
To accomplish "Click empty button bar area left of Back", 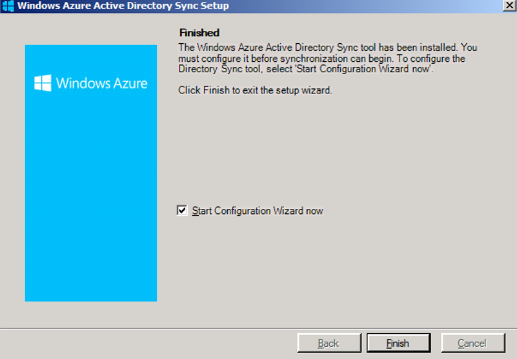I will (148, 344).
